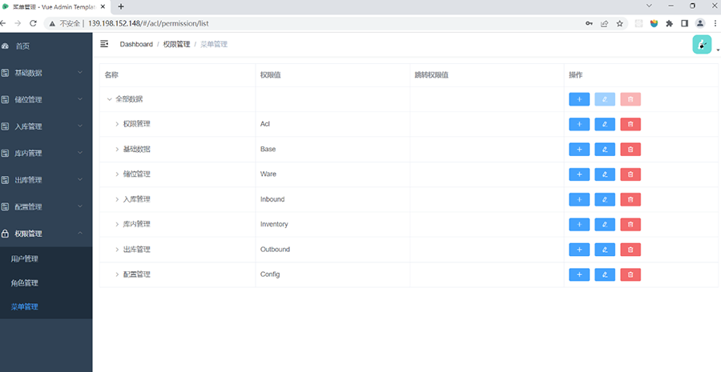Edit the 权限管理 Acl row
The width and height of the screenshot is (721, 372).
pos(605,124)
